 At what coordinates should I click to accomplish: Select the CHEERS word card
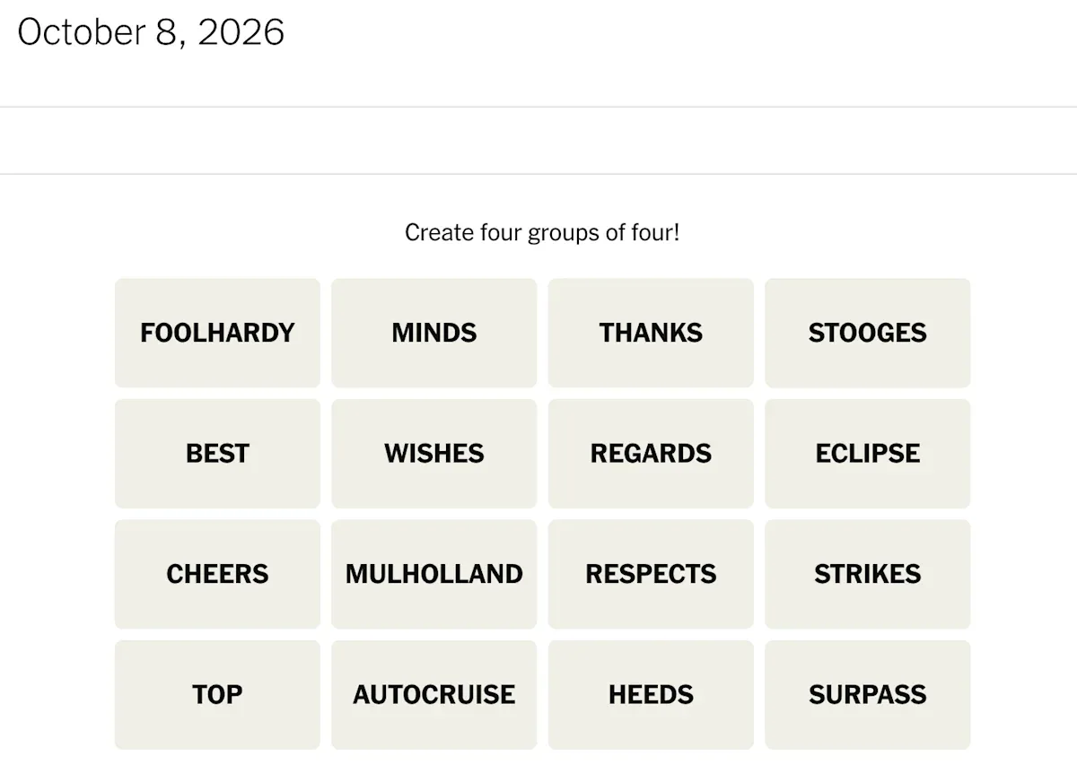[x=217, y=574]
